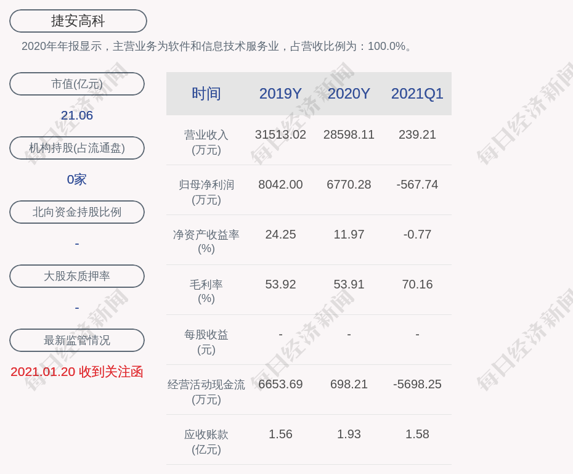The image size is (573, 474).
Task: Open the 最新监管情况 label pill
Action: [x=77, y=340]
